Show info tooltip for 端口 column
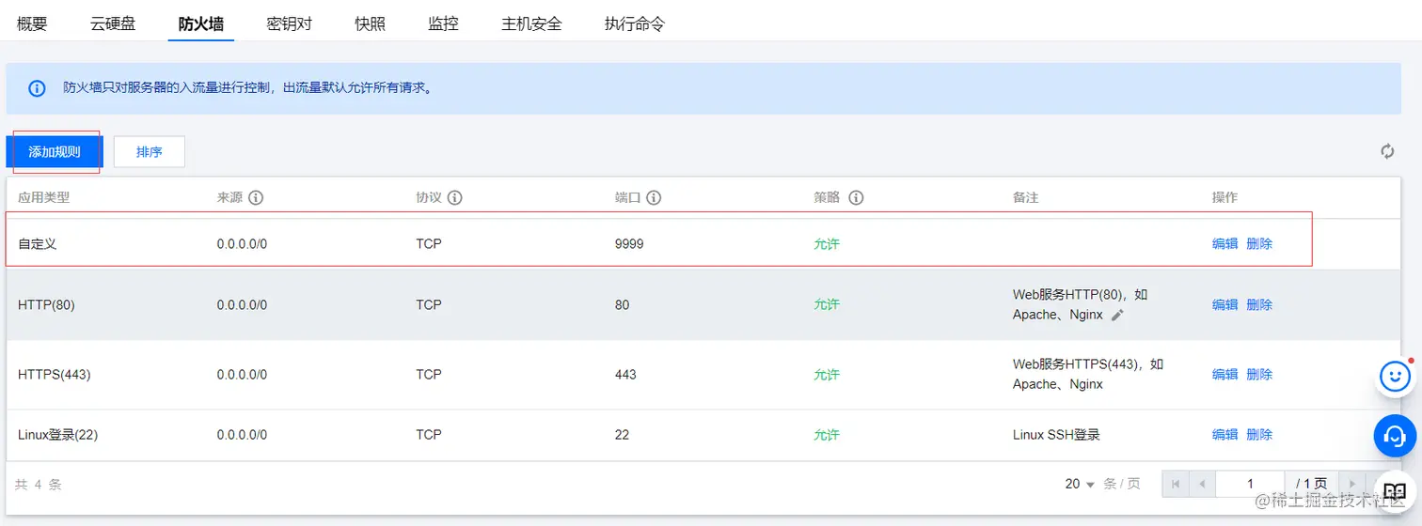 pos(654,198)
